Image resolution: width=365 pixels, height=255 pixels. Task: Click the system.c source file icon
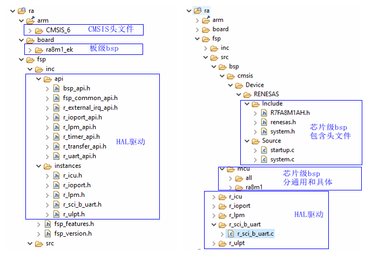point(264,160)
